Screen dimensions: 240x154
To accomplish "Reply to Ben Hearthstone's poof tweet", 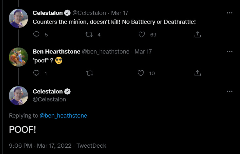I will pyautogui.click(x=37, y=73).
